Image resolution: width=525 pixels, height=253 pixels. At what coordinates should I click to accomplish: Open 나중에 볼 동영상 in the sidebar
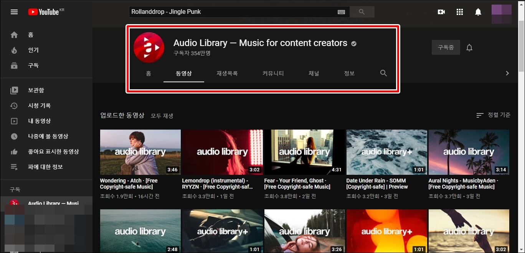46,136
